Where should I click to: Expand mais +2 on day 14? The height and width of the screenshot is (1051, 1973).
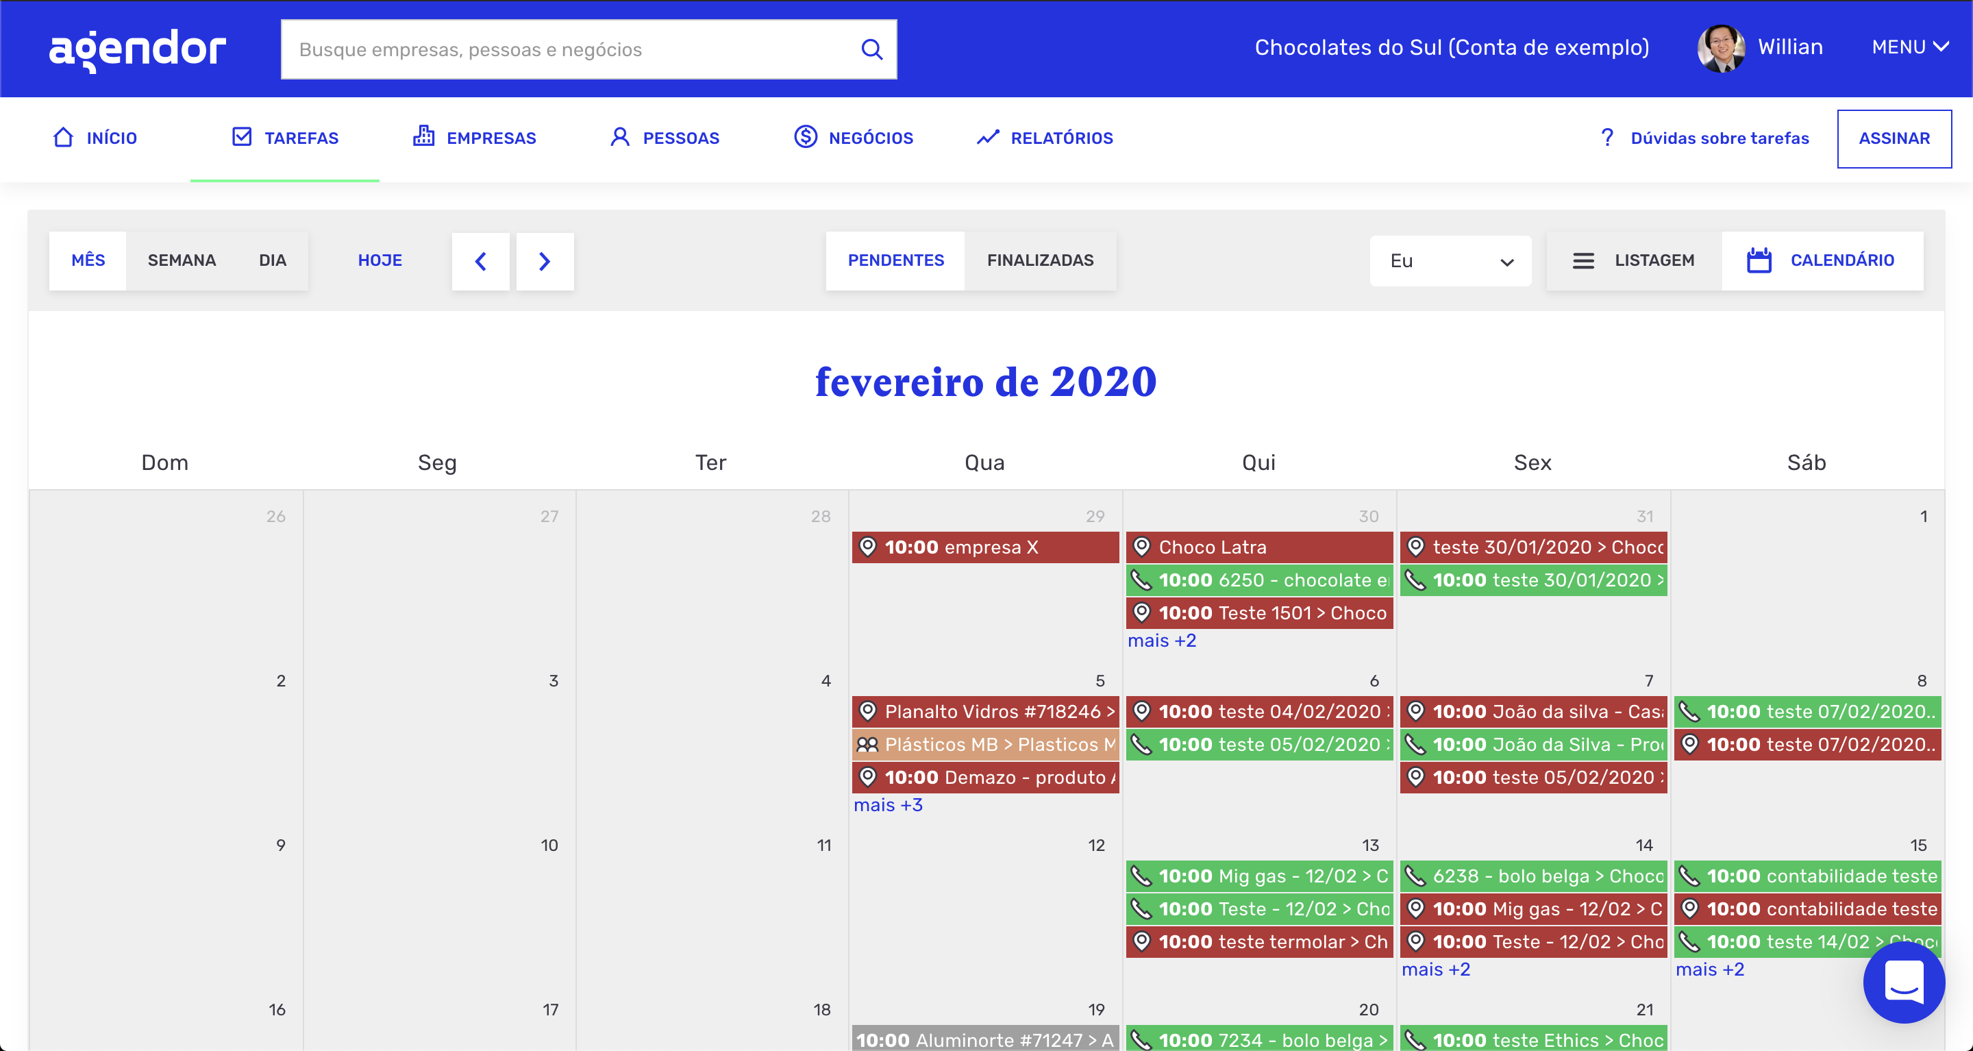click(1435, 969)
